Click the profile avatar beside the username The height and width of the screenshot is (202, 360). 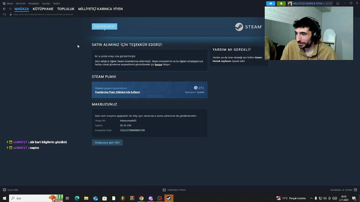pos(290,3)
